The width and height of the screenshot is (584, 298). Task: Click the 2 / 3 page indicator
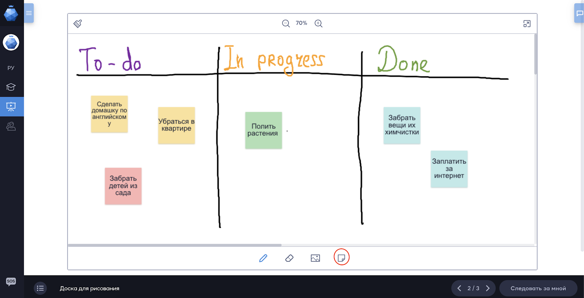473,288
